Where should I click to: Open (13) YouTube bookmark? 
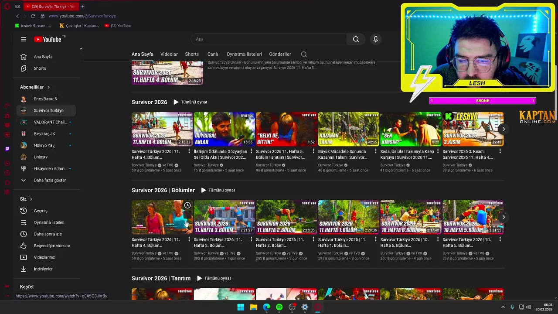118,26
